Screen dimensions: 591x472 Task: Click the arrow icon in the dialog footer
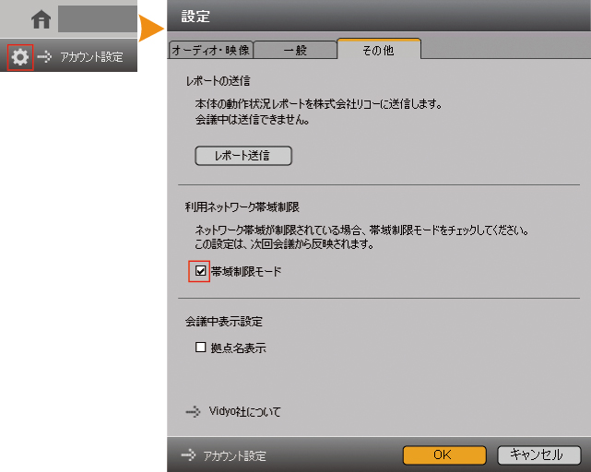pyautogui.click(x=188, y=455)
